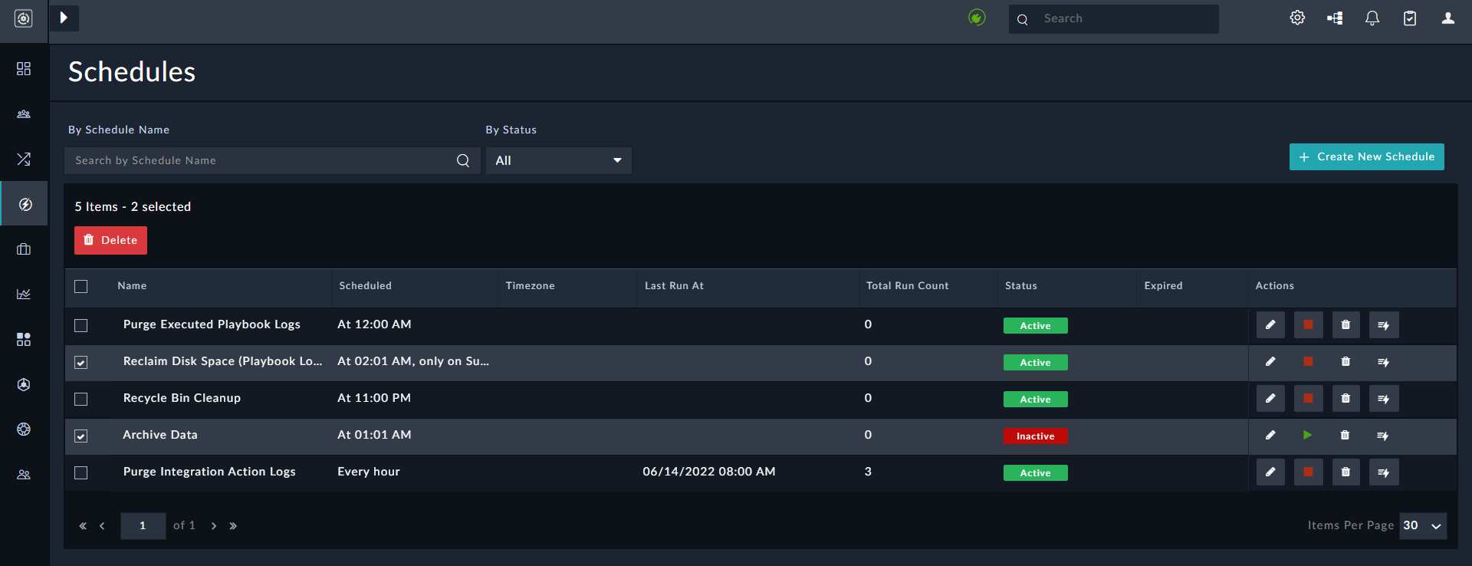This screenshot has height=566, width=1472.
Task: Sort by Status column header
Action: click(1021, 286)
